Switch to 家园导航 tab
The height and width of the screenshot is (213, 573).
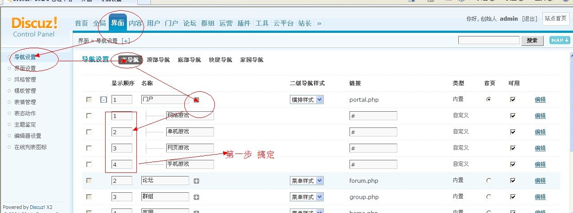pos(252,60)
